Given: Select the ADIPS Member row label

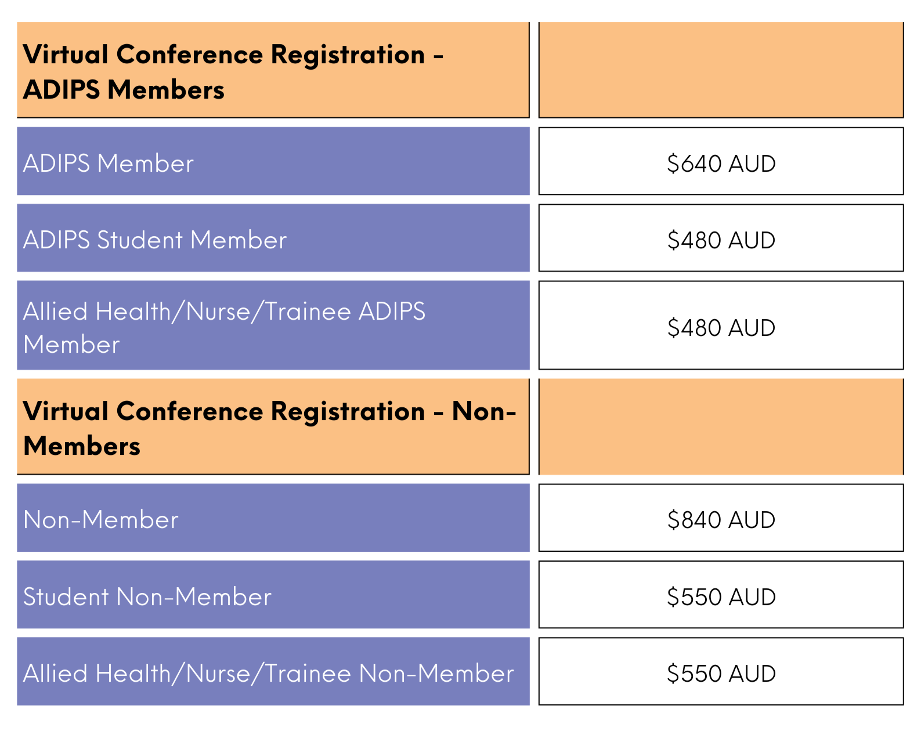Looking at the screenshot, I should tap(109, 164).
